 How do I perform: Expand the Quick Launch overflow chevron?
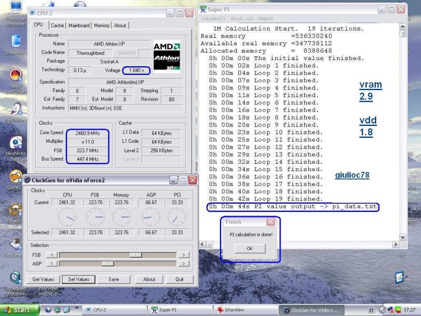click(x=77, y=308)
